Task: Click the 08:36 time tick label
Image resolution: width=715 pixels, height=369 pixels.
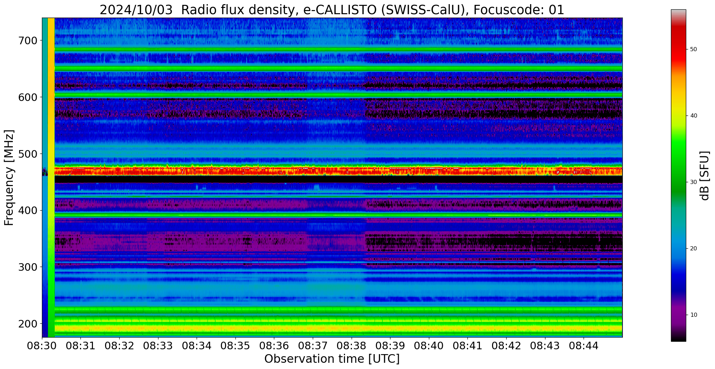Action: pyautogui.click(x=274, y=346)
